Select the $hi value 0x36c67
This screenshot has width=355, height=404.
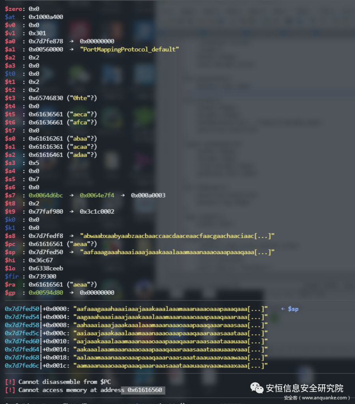pos(41,260)
